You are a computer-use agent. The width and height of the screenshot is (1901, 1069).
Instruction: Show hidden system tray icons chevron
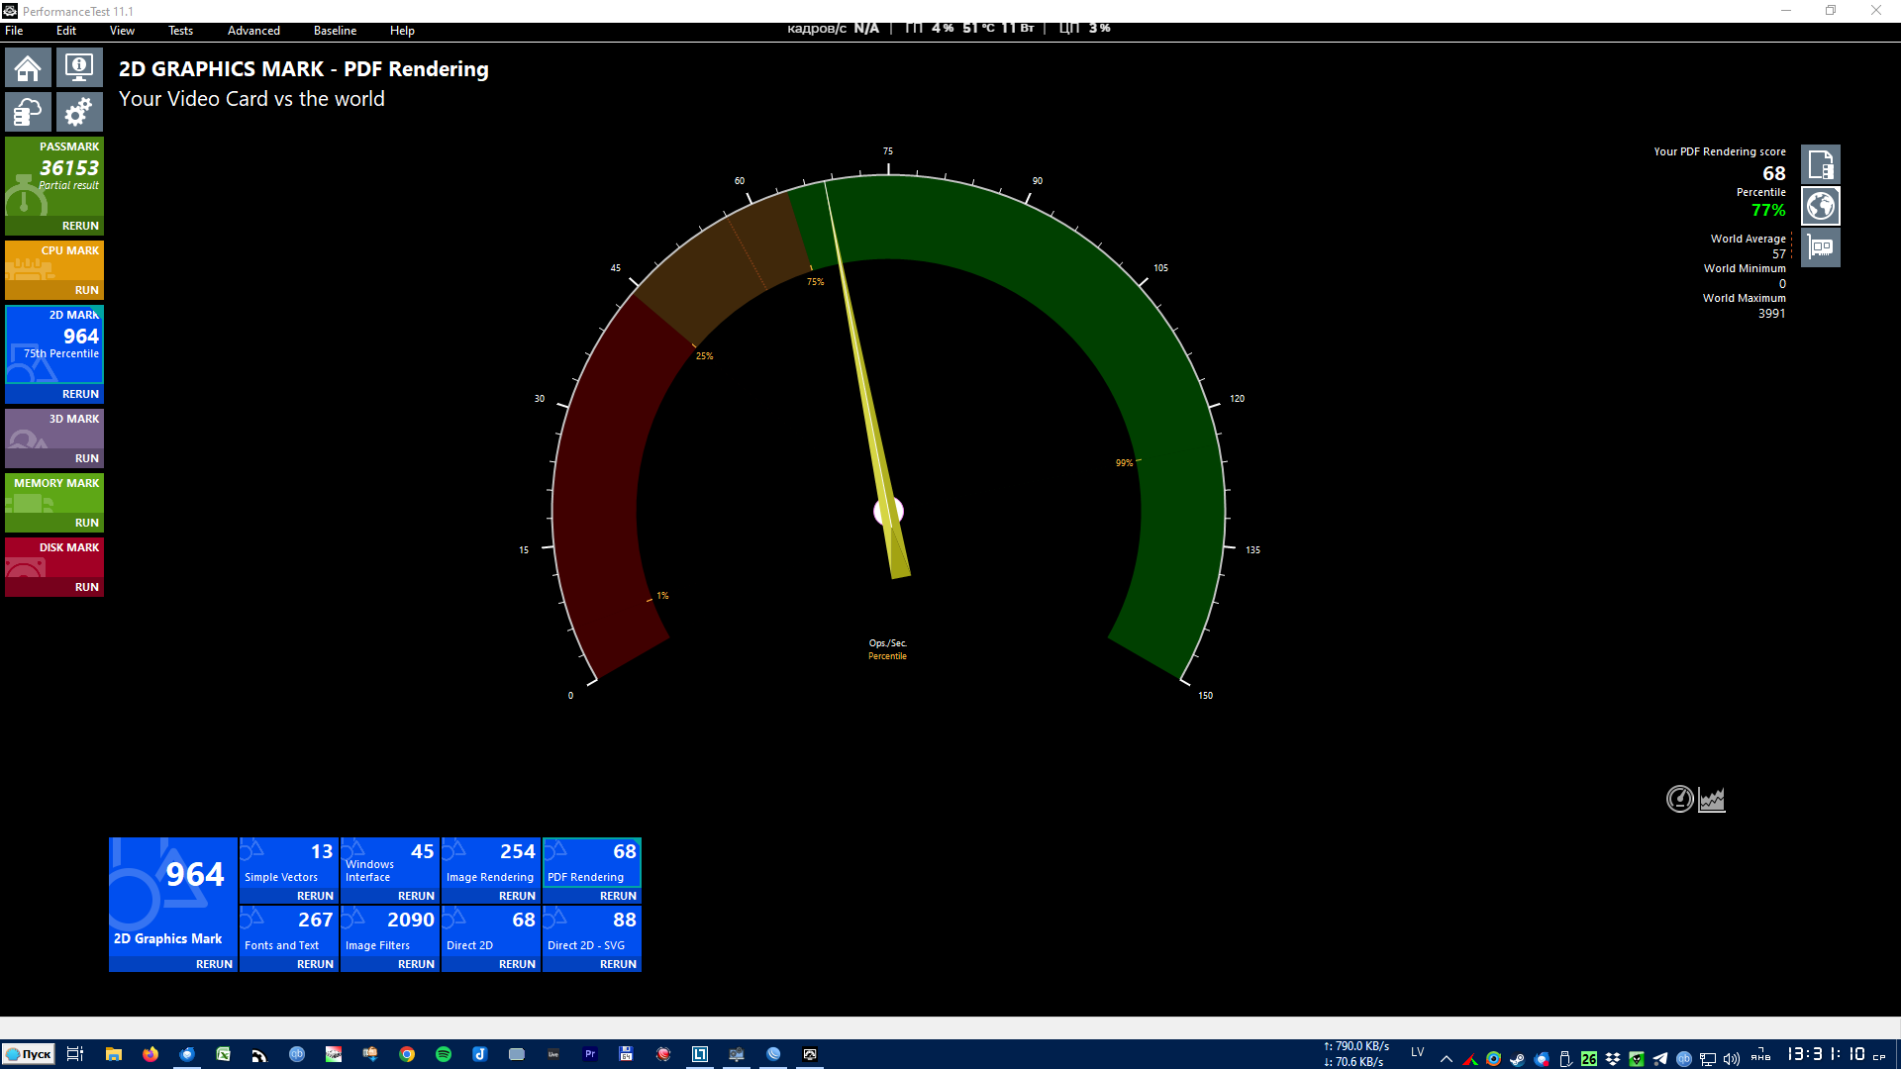coord(1447,1058)
